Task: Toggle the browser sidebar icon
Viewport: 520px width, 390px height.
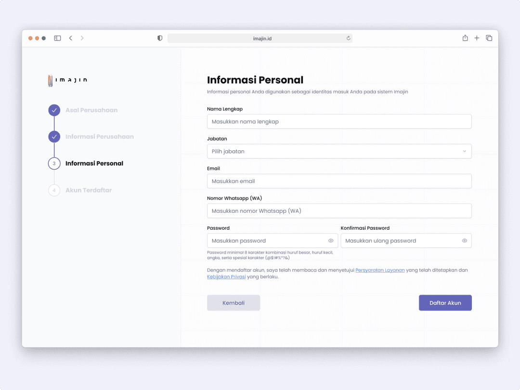Action: 57,38
